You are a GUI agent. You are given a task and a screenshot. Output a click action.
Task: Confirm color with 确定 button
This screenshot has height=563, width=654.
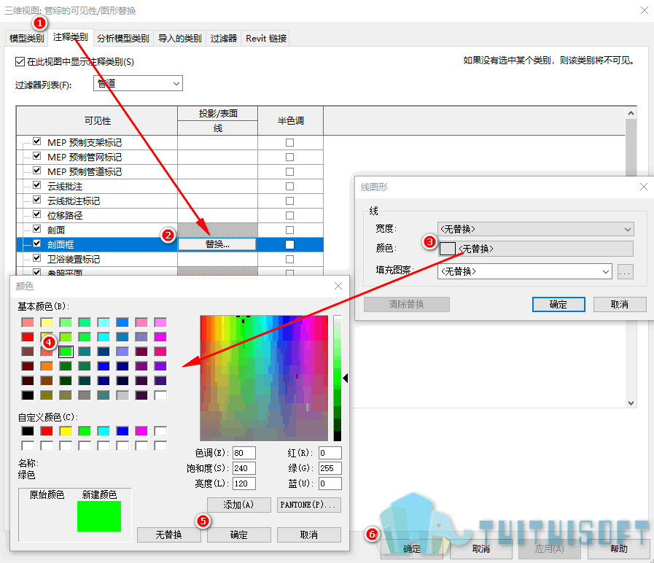(239, 535)
